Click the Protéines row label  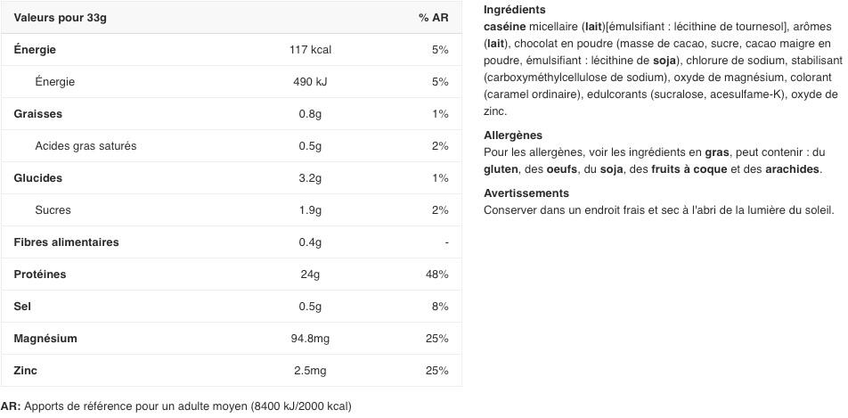[40, 275]
